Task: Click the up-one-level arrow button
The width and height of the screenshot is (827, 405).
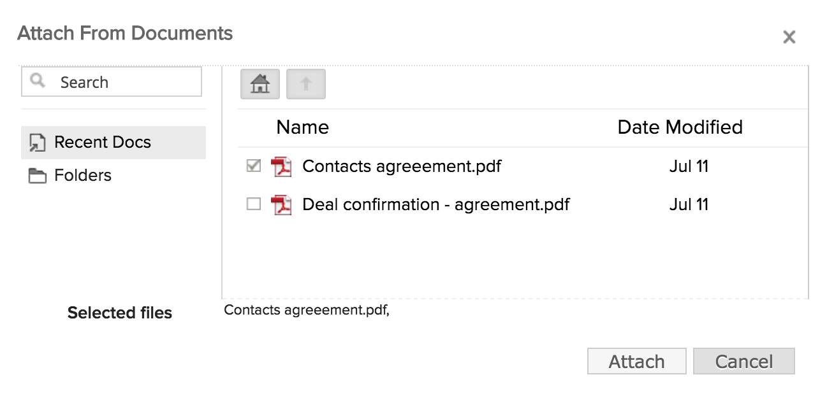Action: coord(306,84)
